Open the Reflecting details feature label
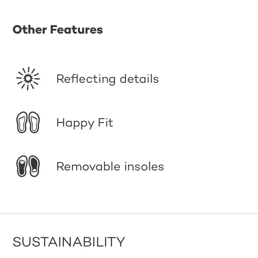This screenshot has height=258, width=258. point(108,79)
